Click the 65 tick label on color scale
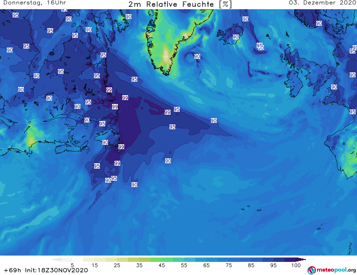 click(x=207, y=265)
